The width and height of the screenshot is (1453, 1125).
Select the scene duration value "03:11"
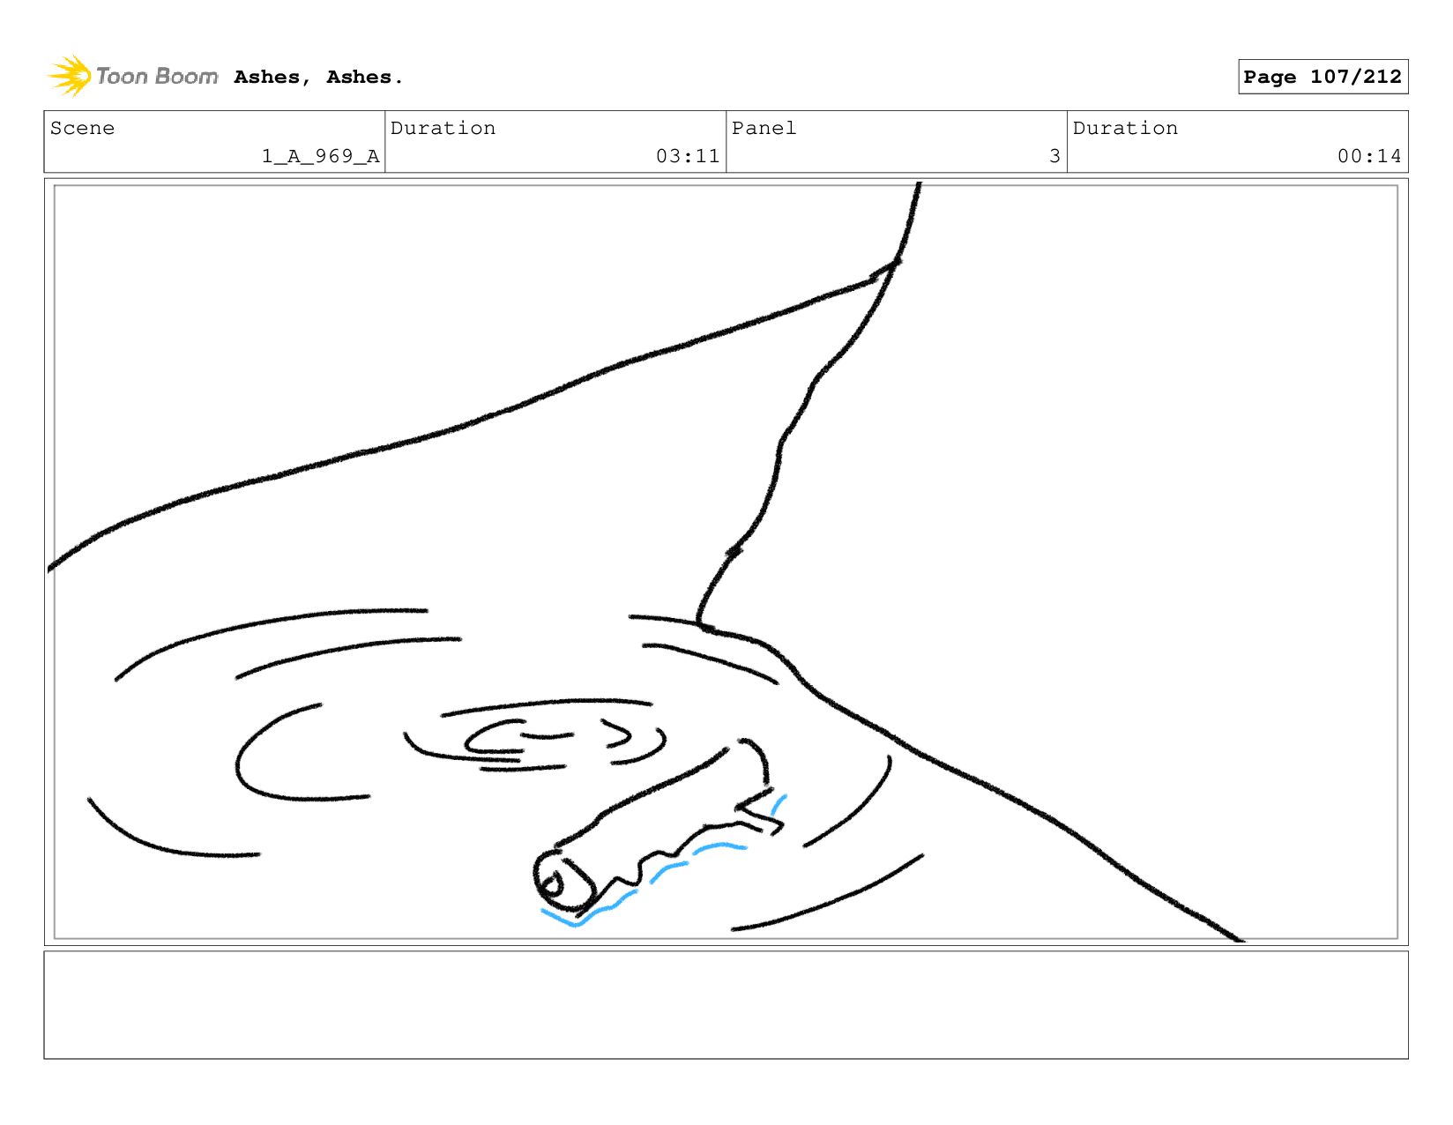(x=688, y=156)
